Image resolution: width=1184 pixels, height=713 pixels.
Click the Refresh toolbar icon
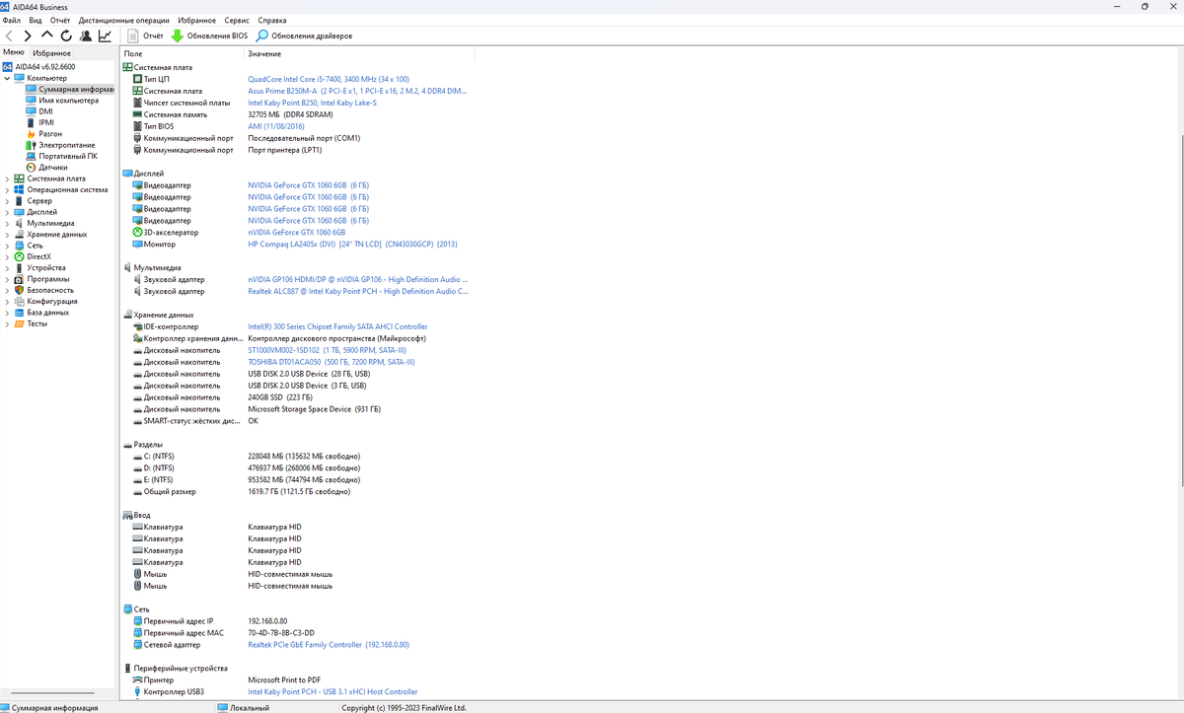(x=66, y=36)
